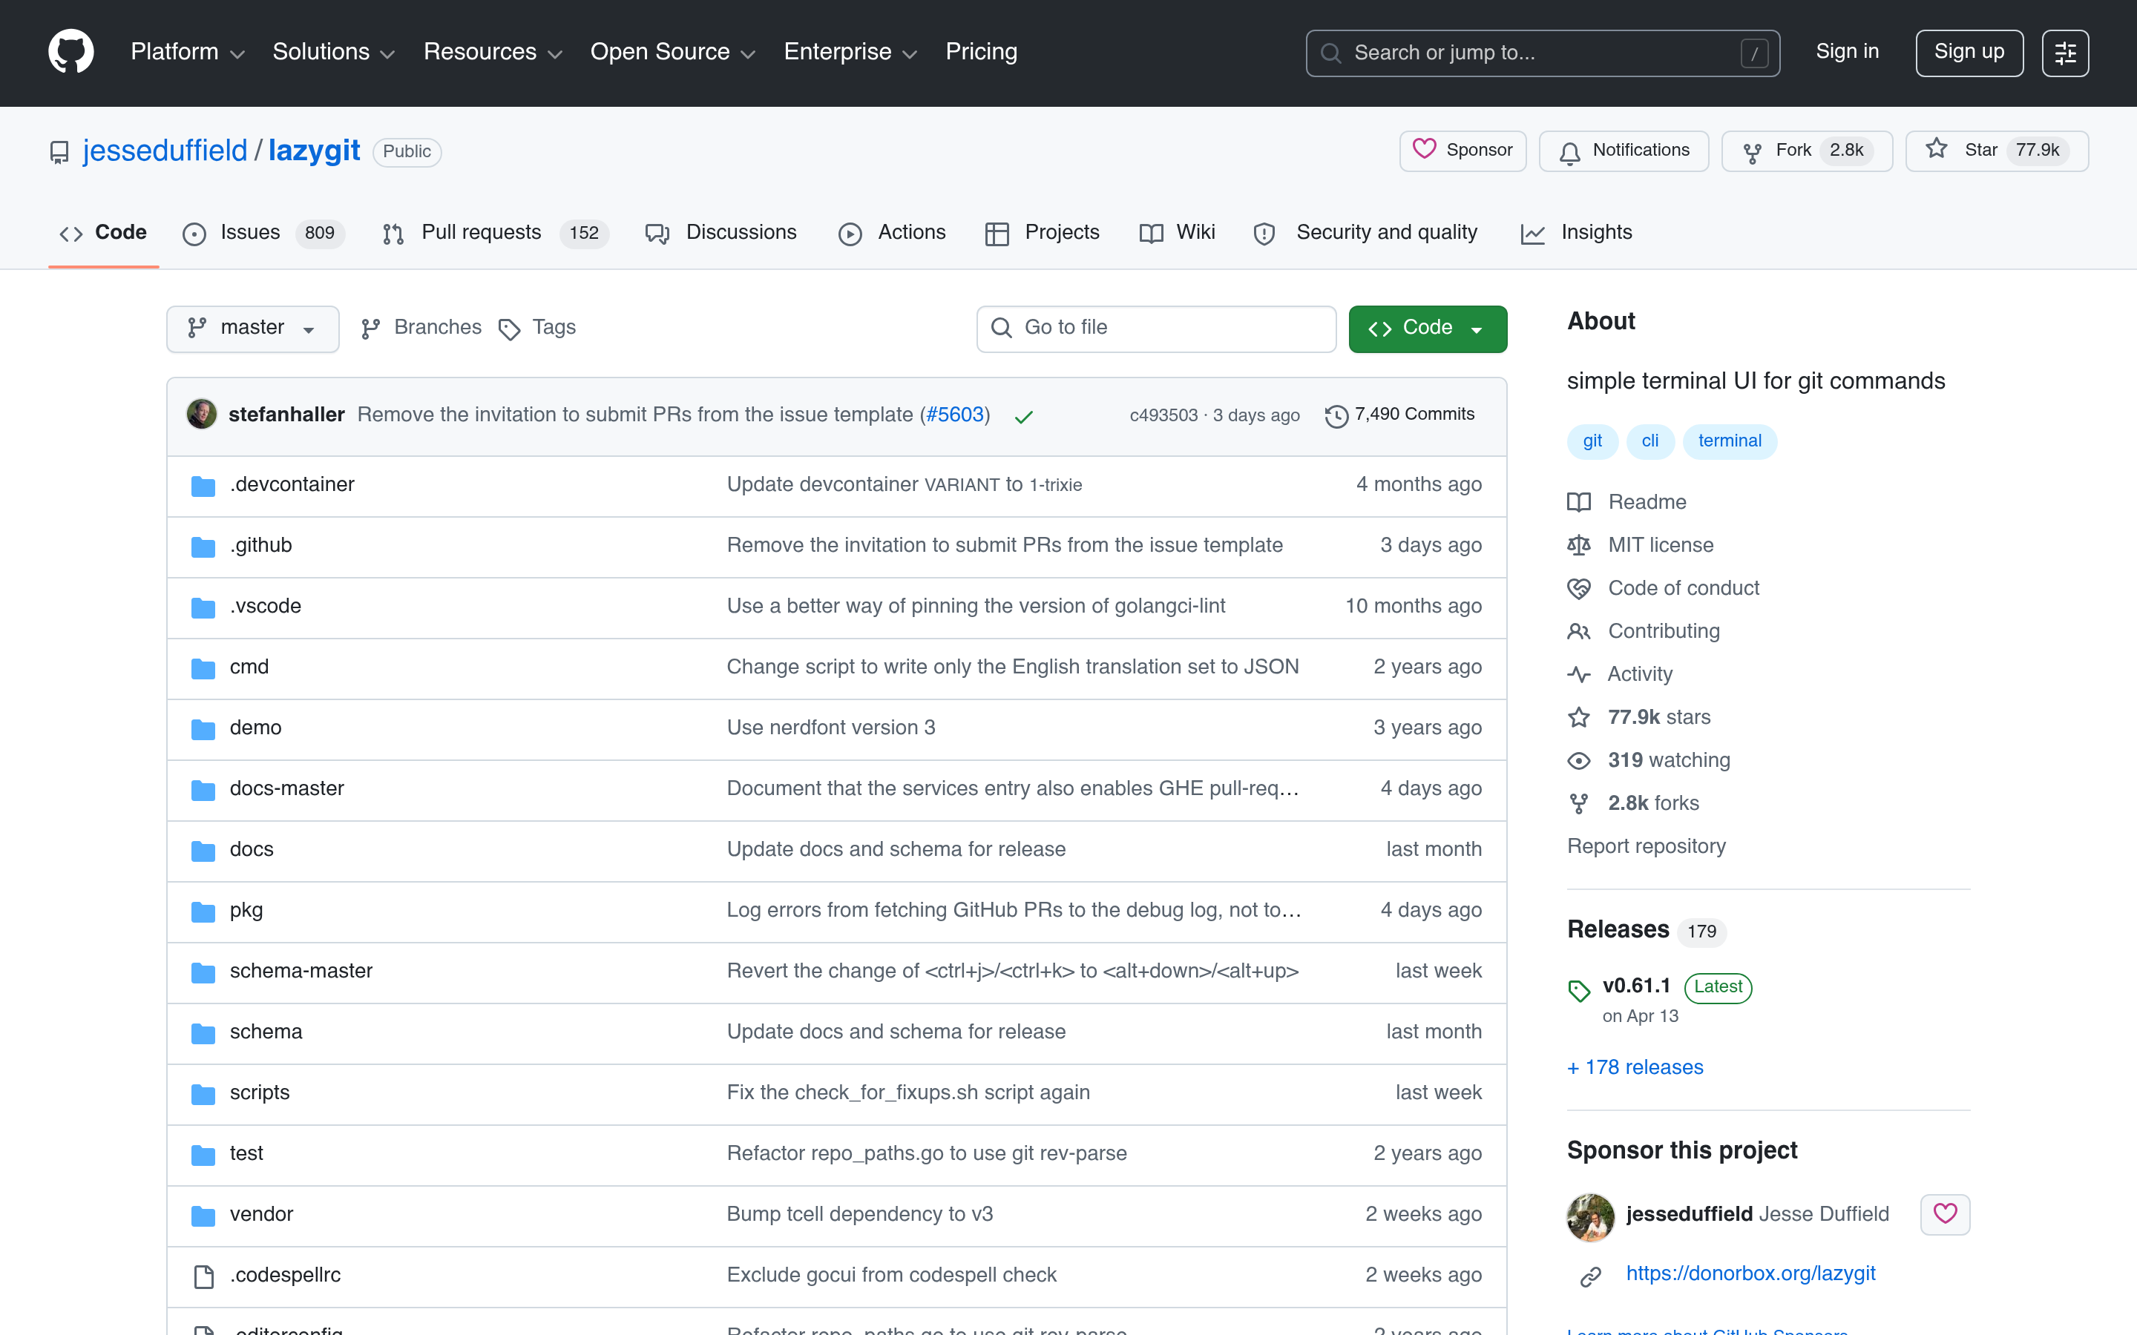Screen dimensions: 2137x1335
Task: Click Report repository
Action: 1646,847
